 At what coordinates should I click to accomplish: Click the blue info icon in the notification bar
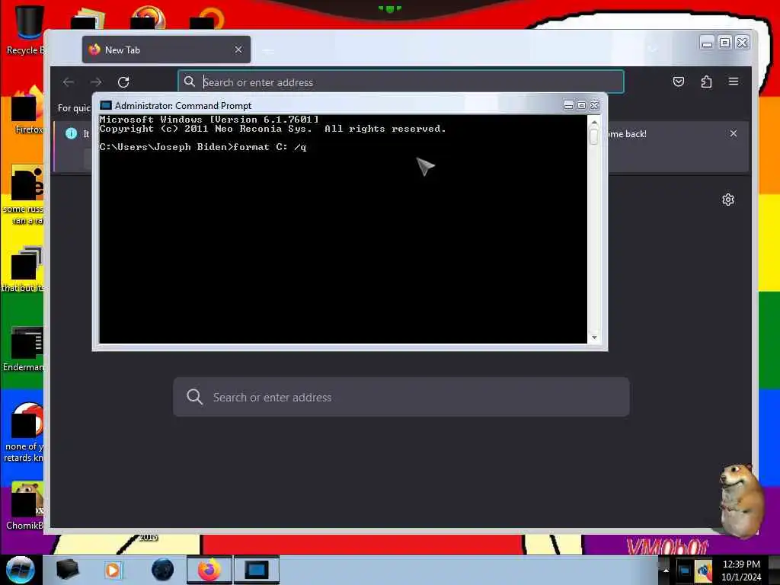pos(71,133)
